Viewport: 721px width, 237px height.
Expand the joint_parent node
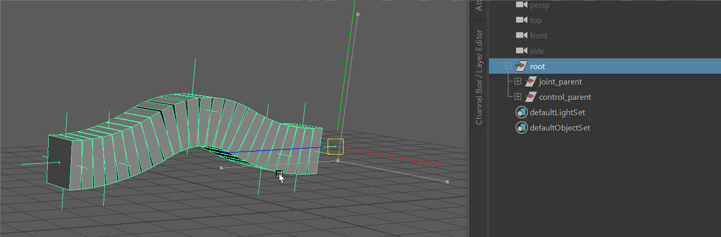pyautogui.click(x=518, y=81)
